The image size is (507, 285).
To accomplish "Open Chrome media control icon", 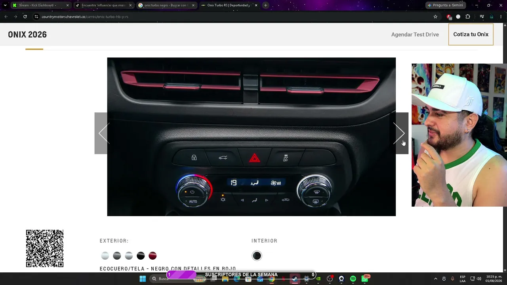I will coord(482,17).
